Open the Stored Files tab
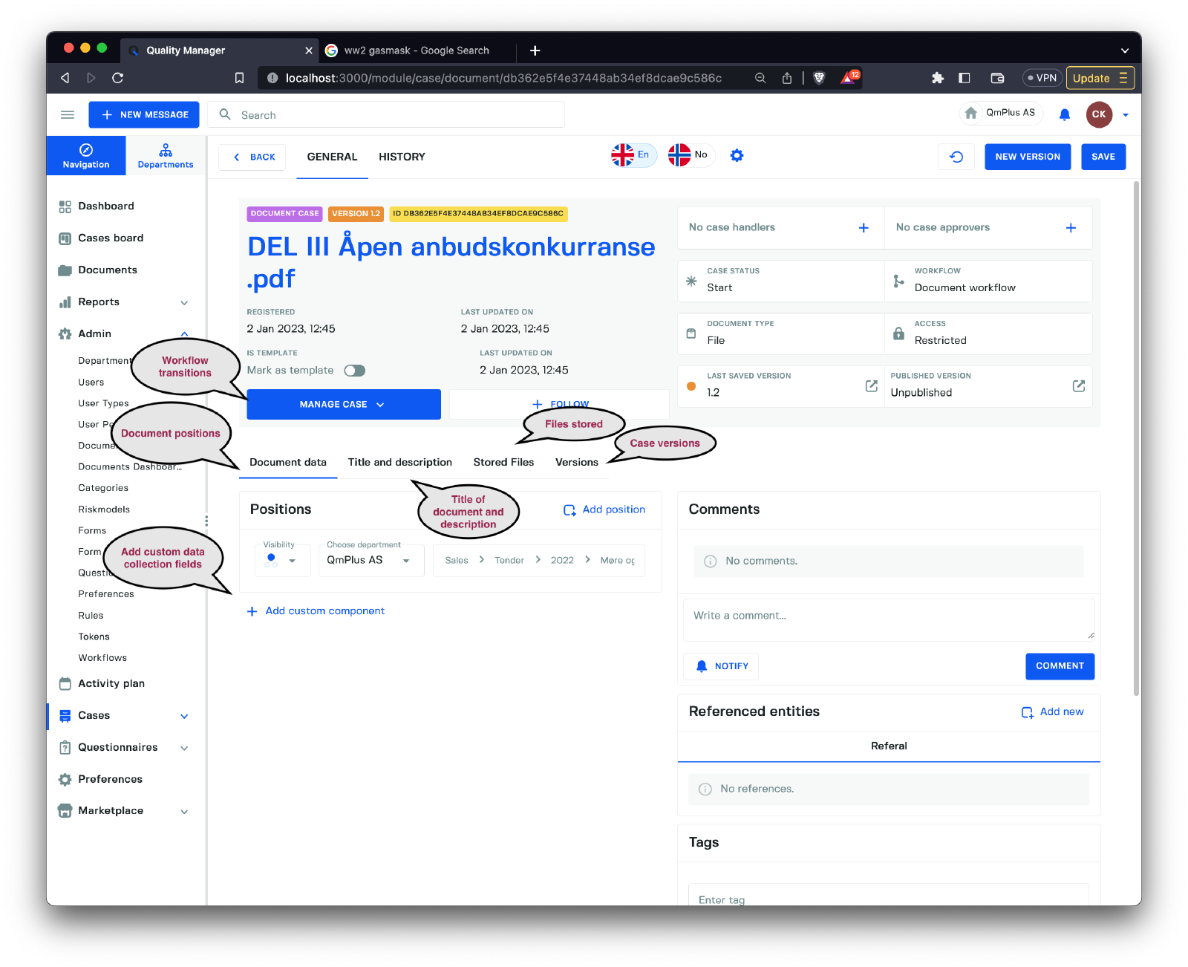Viewport: 1188px width, 967px height. 503,463
